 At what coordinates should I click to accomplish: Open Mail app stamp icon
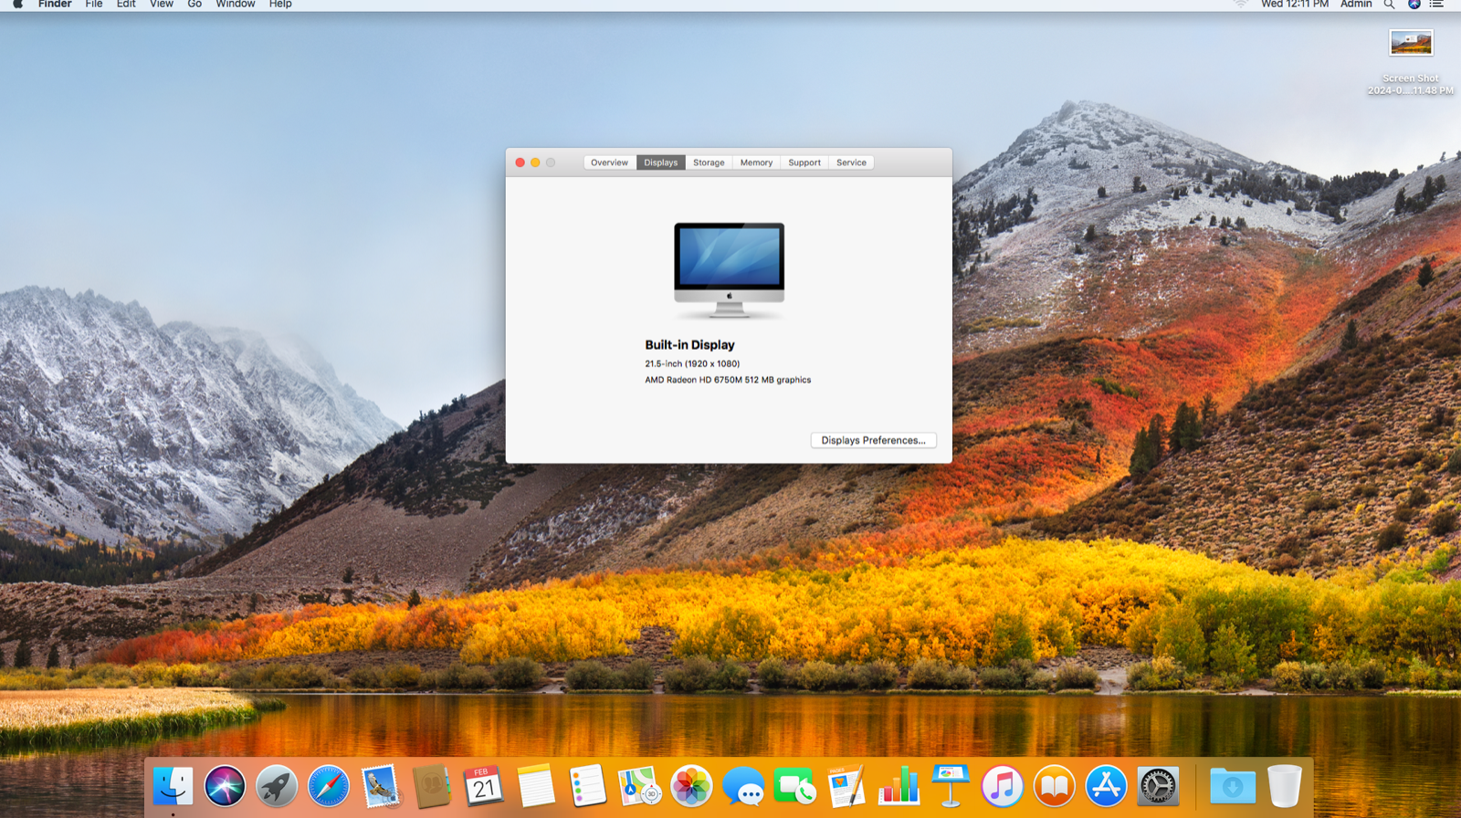point(380,786)
